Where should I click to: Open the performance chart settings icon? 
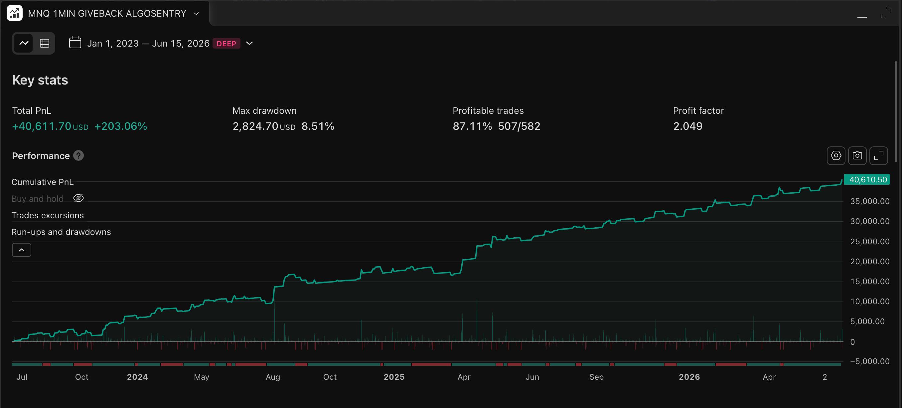836,155
